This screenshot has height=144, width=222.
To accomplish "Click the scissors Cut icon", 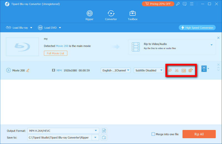I will point(176,70).
